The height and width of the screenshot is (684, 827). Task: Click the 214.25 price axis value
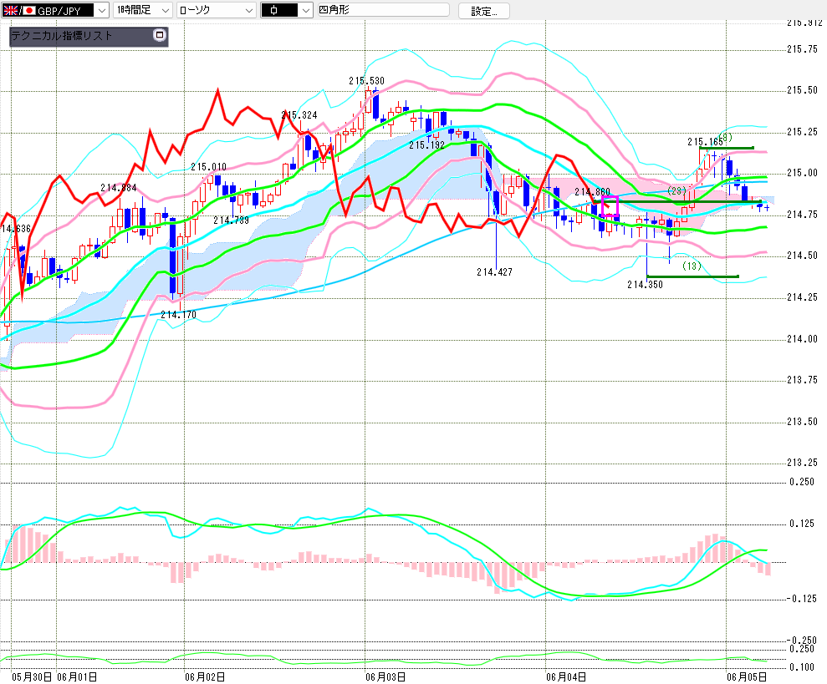click(x=802, y=297)
